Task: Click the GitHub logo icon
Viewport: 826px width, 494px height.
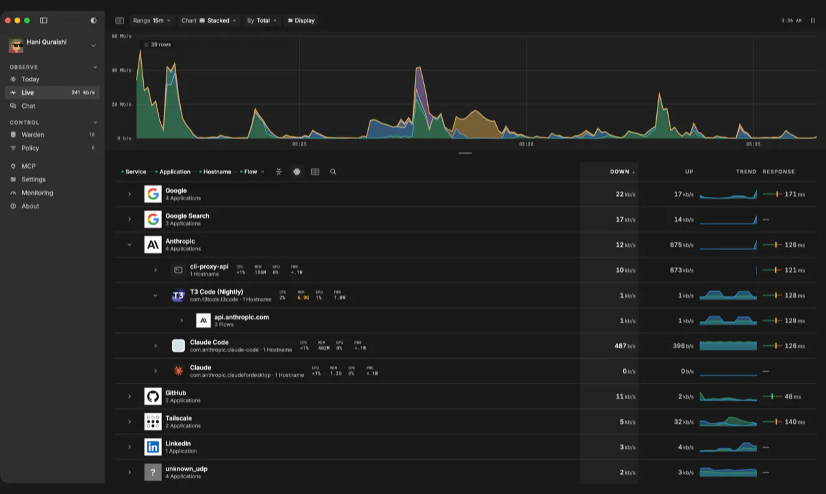Action: [153, 396]
